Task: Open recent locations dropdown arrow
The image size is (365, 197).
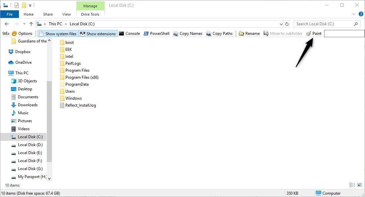Action: point(24,24)
